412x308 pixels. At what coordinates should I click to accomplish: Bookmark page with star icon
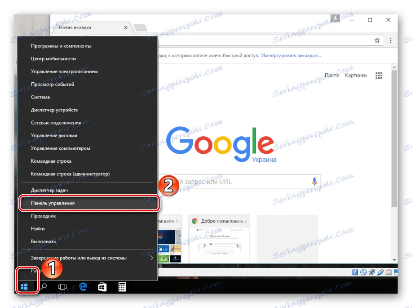click(x=377, y=40)
